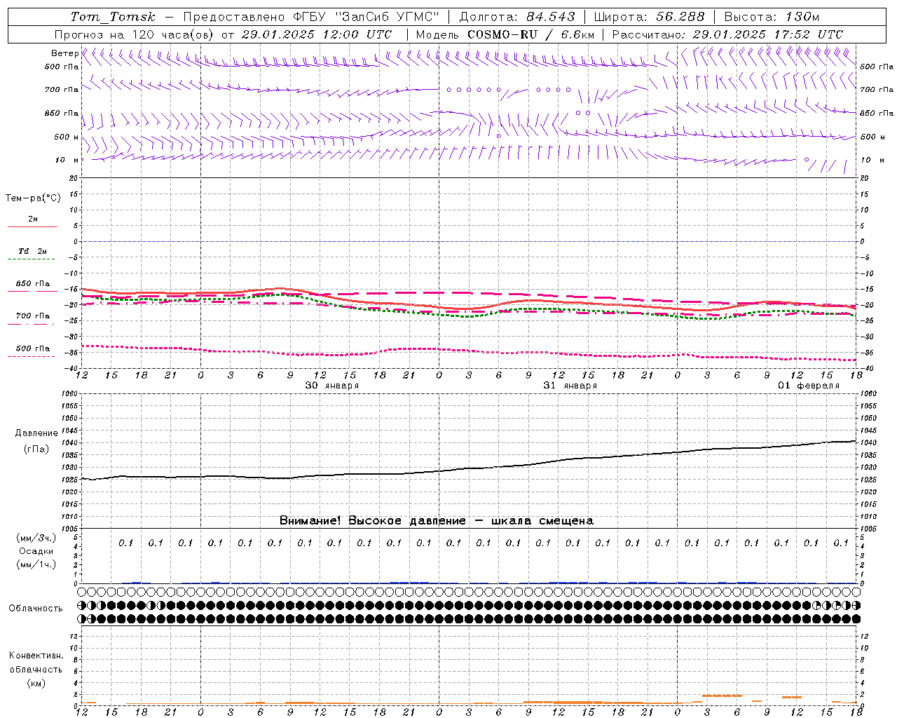Click the 'Облачность' cloud cover label
The height and width of the screenshot is (718, 897).
point(36,609)
